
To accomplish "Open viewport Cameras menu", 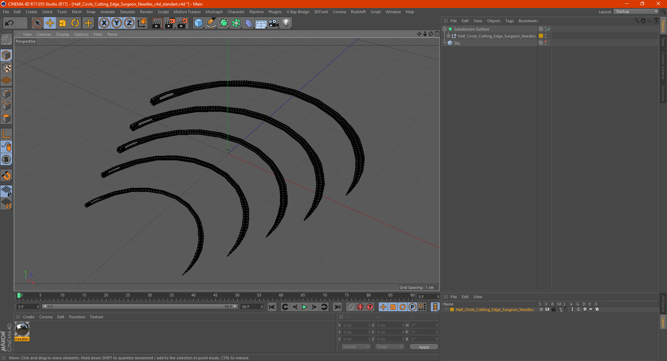I will 44,34.
